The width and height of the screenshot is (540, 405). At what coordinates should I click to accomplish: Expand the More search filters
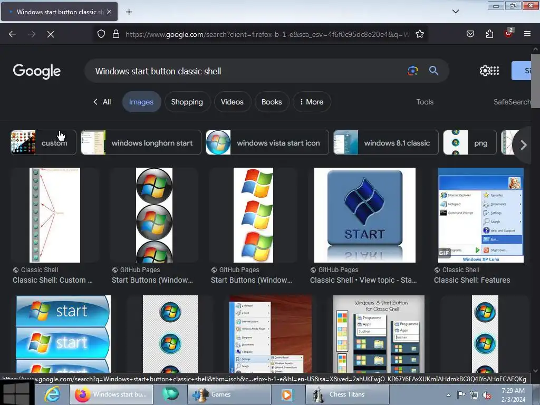pyautogui.click(x=312, y=102)
